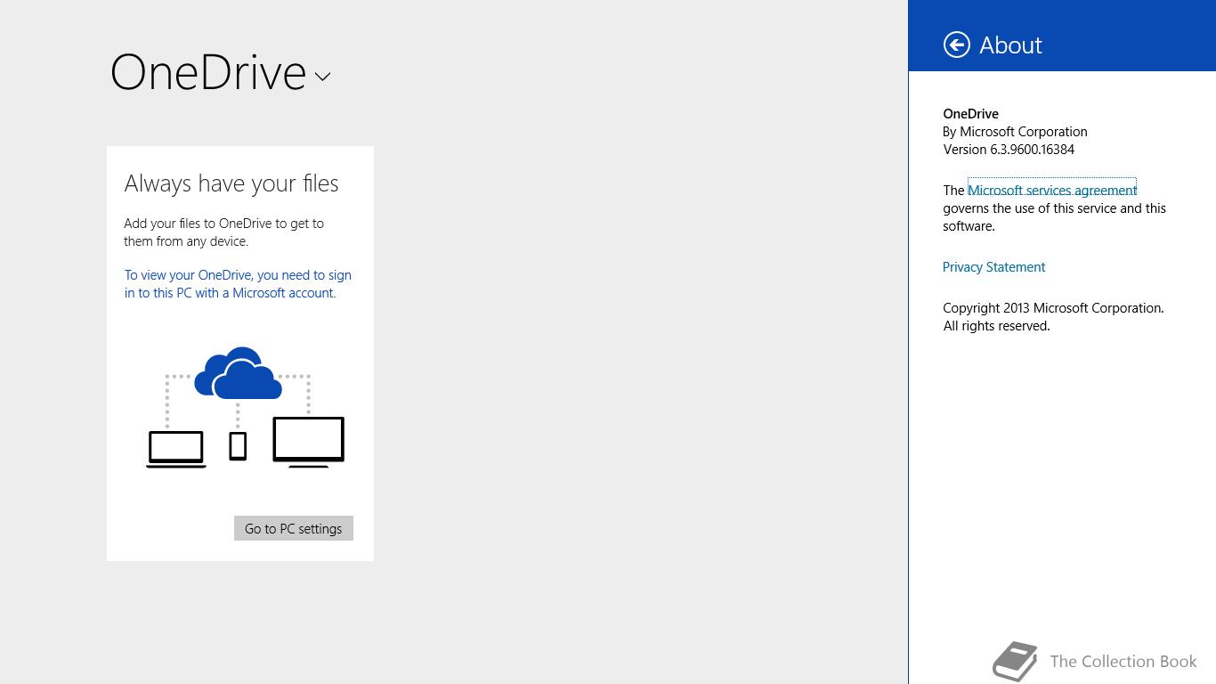
Task: Click the 'By Microsoft Corporation' text
Action: tap(1015, 132)
